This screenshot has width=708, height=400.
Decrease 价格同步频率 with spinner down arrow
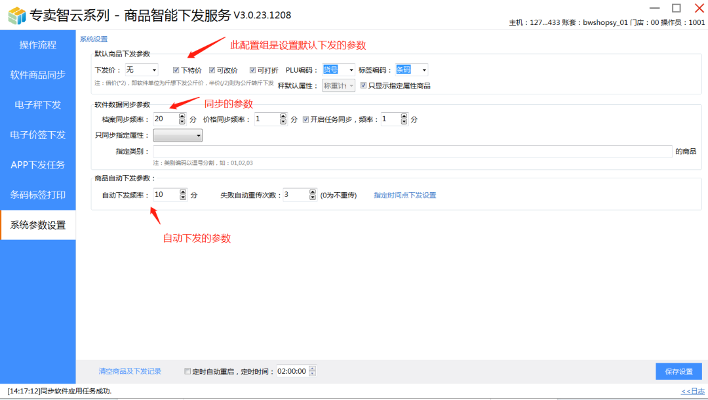point(283,122)
